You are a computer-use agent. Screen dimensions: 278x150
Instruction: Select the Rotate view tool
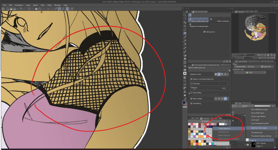point(185,19)
